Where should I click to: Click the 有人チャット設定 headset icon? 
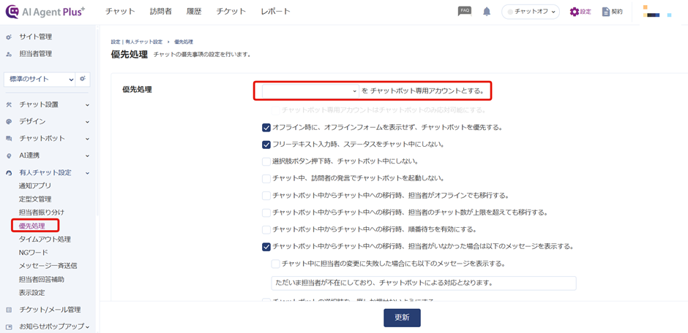click(x=9, y=173)
